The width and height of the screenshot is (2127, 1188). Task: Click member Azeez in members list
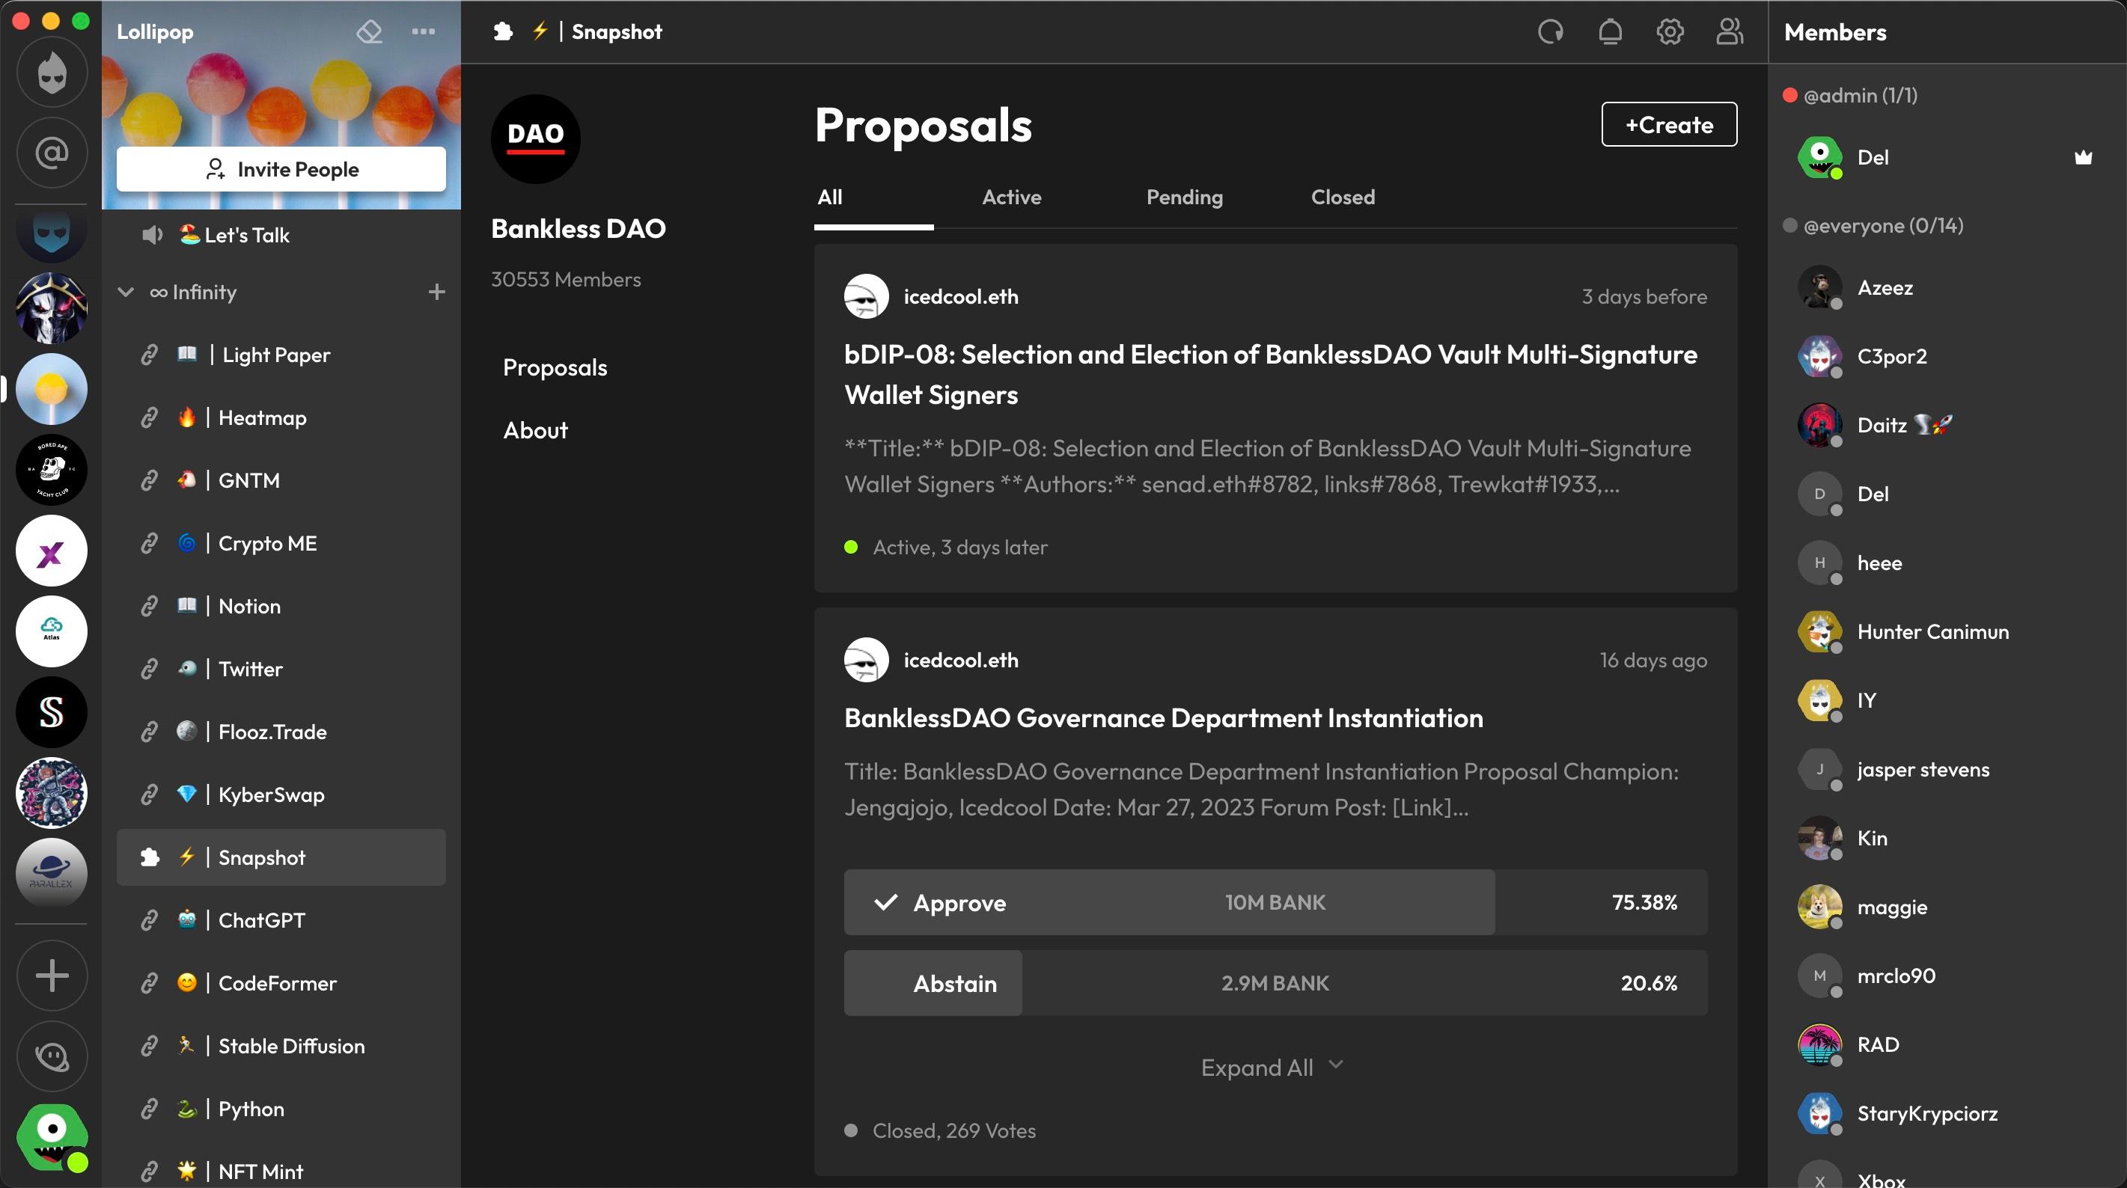(1947, 287)
